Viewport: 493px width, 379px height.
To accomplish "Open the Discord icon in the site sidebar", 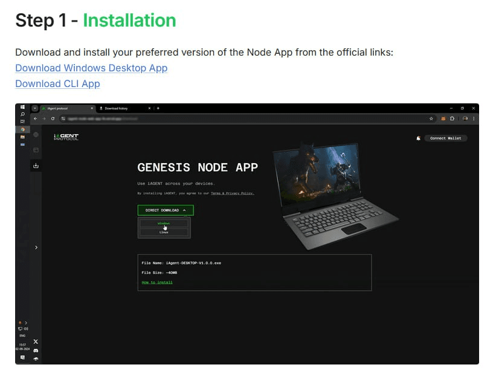I will click(36, 351).
